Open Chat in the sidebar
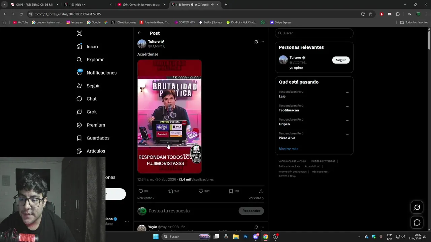This screenshot has width=431, height=242. tap(87, 99)
